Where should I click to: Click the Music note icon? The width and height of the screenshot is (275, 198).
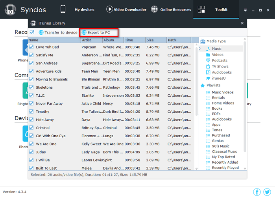click(208, 49)
